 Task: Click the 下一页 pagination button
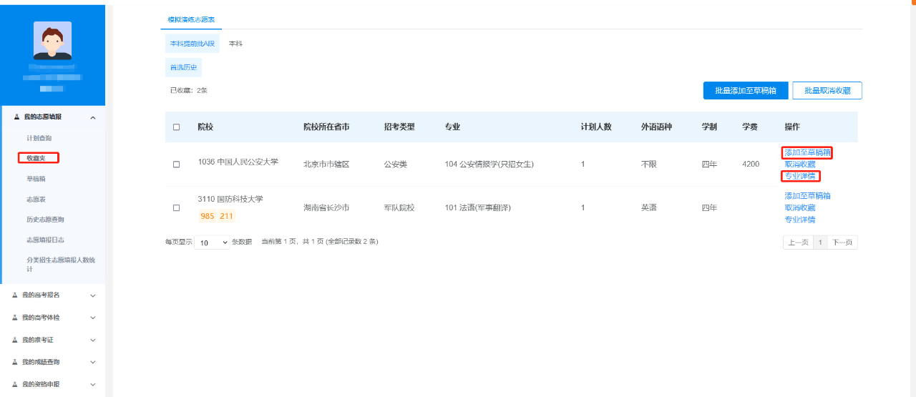843,242
